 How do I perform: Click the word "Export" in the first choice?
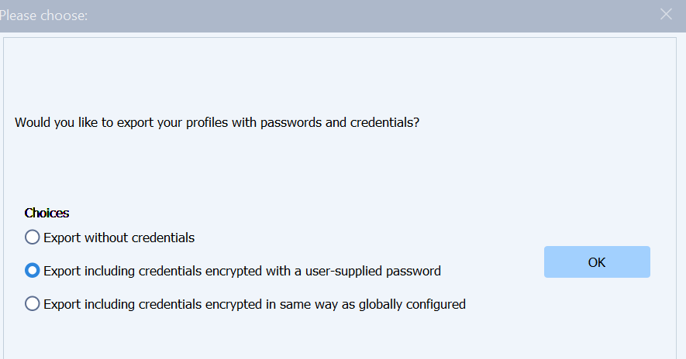click(x=63, y=238)
